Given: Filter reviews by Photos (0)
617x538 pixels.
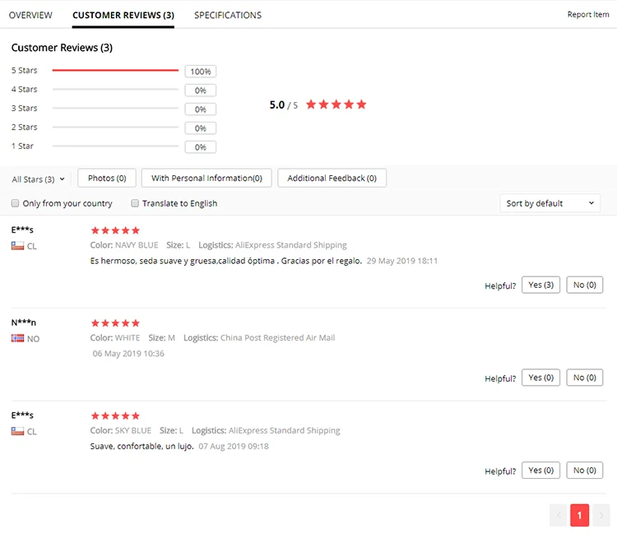Looking at the screenshot, I should [107, 179].
